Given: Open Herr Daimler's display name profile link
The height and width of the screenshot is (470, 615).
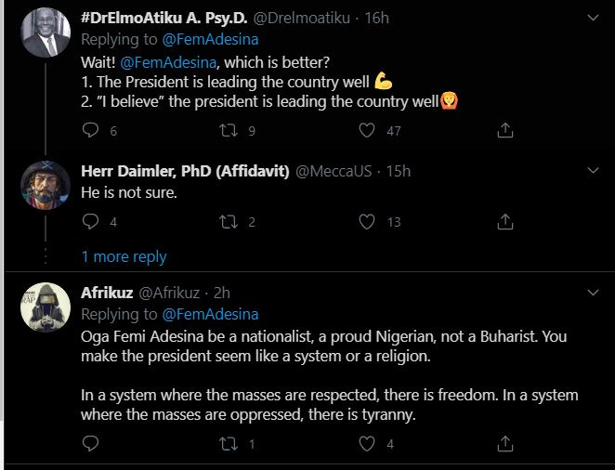Looking at the screenshot, I should click(185, 171).
